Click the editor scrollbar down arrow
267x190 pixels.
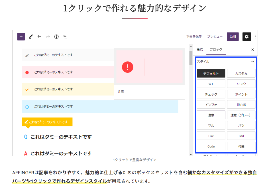[191, 154]
